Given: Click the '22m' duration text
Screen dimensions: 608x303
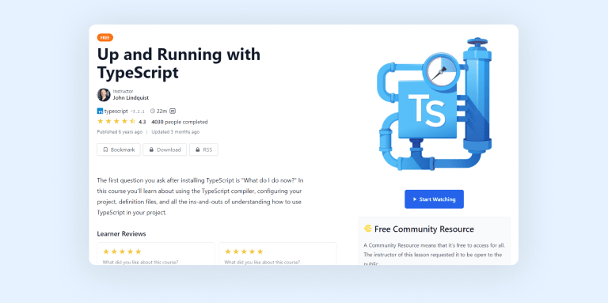Looking at the screenshot, I should click(162, 112).
